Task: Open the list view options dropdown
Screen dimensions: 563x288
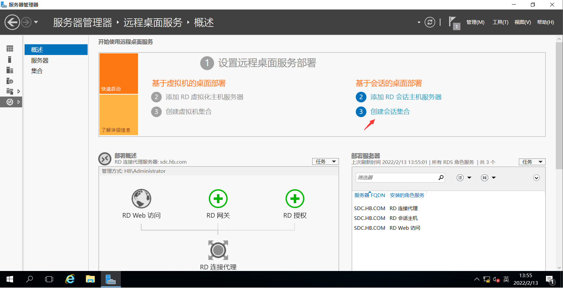Action: point(464,178)
